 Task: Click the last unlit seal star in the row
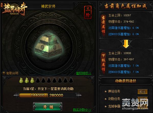point(71,80)
